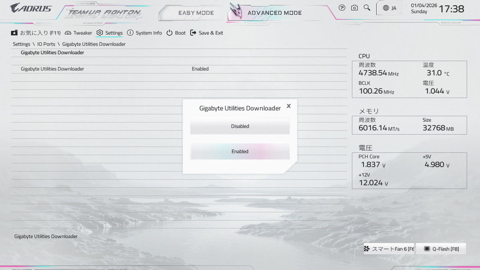Open the お気に入り (F11) favorites tab
Image resolution: width=480 pixels, height=270 pixels.
[36, 33]
